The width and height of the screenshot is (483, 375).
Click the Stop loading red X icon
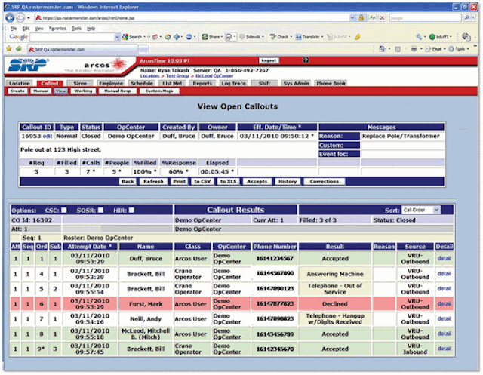coord(382,18)
